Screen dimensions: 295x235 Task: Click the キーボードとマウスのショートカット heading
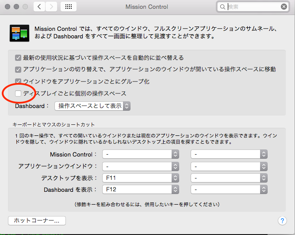(54, 124)
